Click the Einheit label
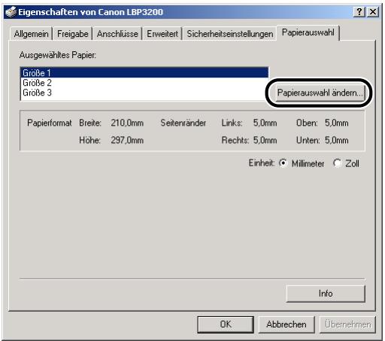 coord(262,163)
